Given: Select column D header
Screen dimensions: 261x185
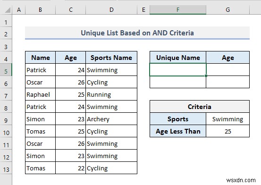Looking at the screenshot, I should pyautogui.click(x=111, y=9).
